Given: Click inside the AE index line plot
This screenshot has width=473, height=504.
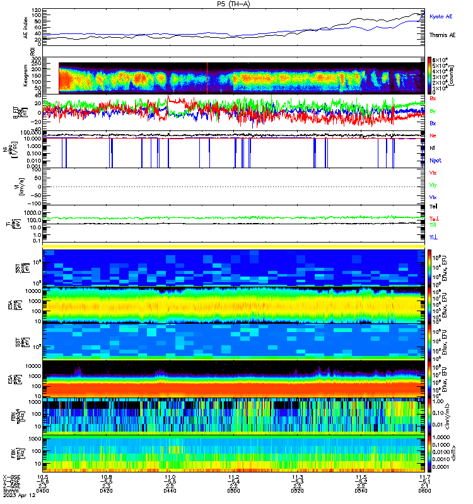Looking at the screenshot, I should [x=233, y=27].
